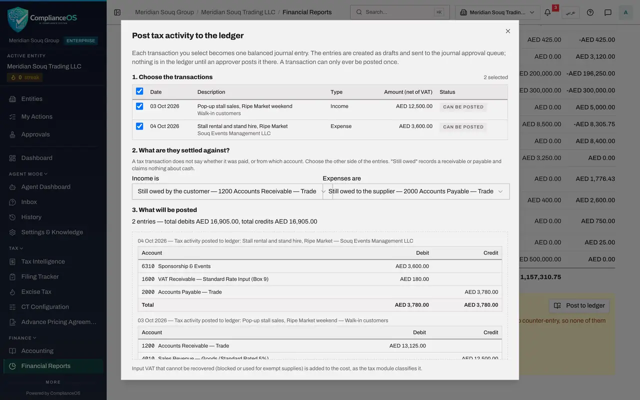Toggle the sidebar collapse icon

click(117, 12)
